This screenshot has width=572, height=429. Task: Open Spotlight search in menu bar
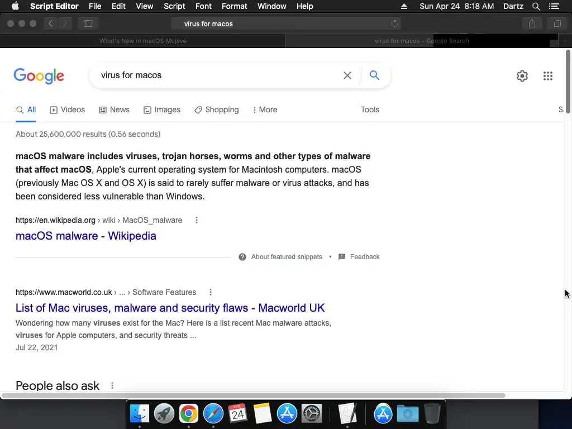point(536,6)
